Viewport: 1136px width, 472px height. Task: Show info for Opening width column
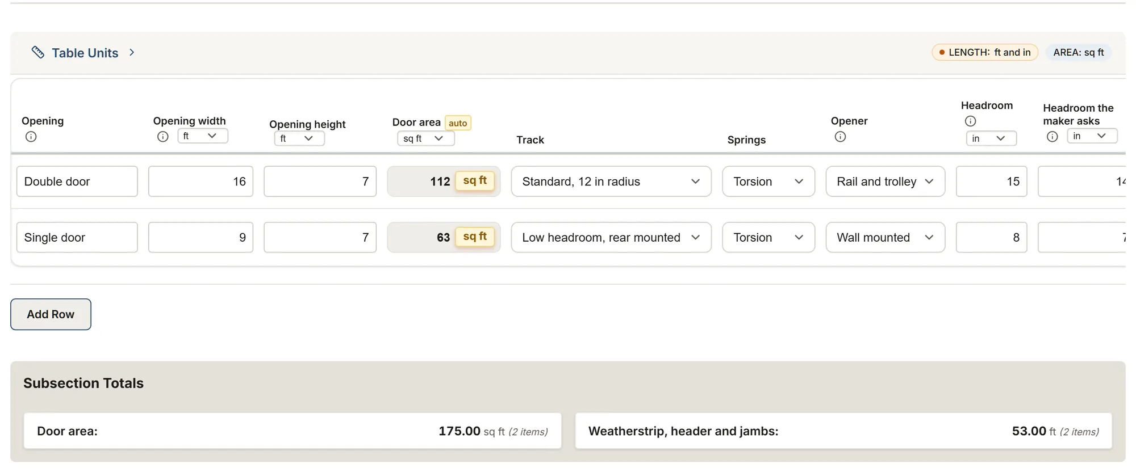[163, 137]
